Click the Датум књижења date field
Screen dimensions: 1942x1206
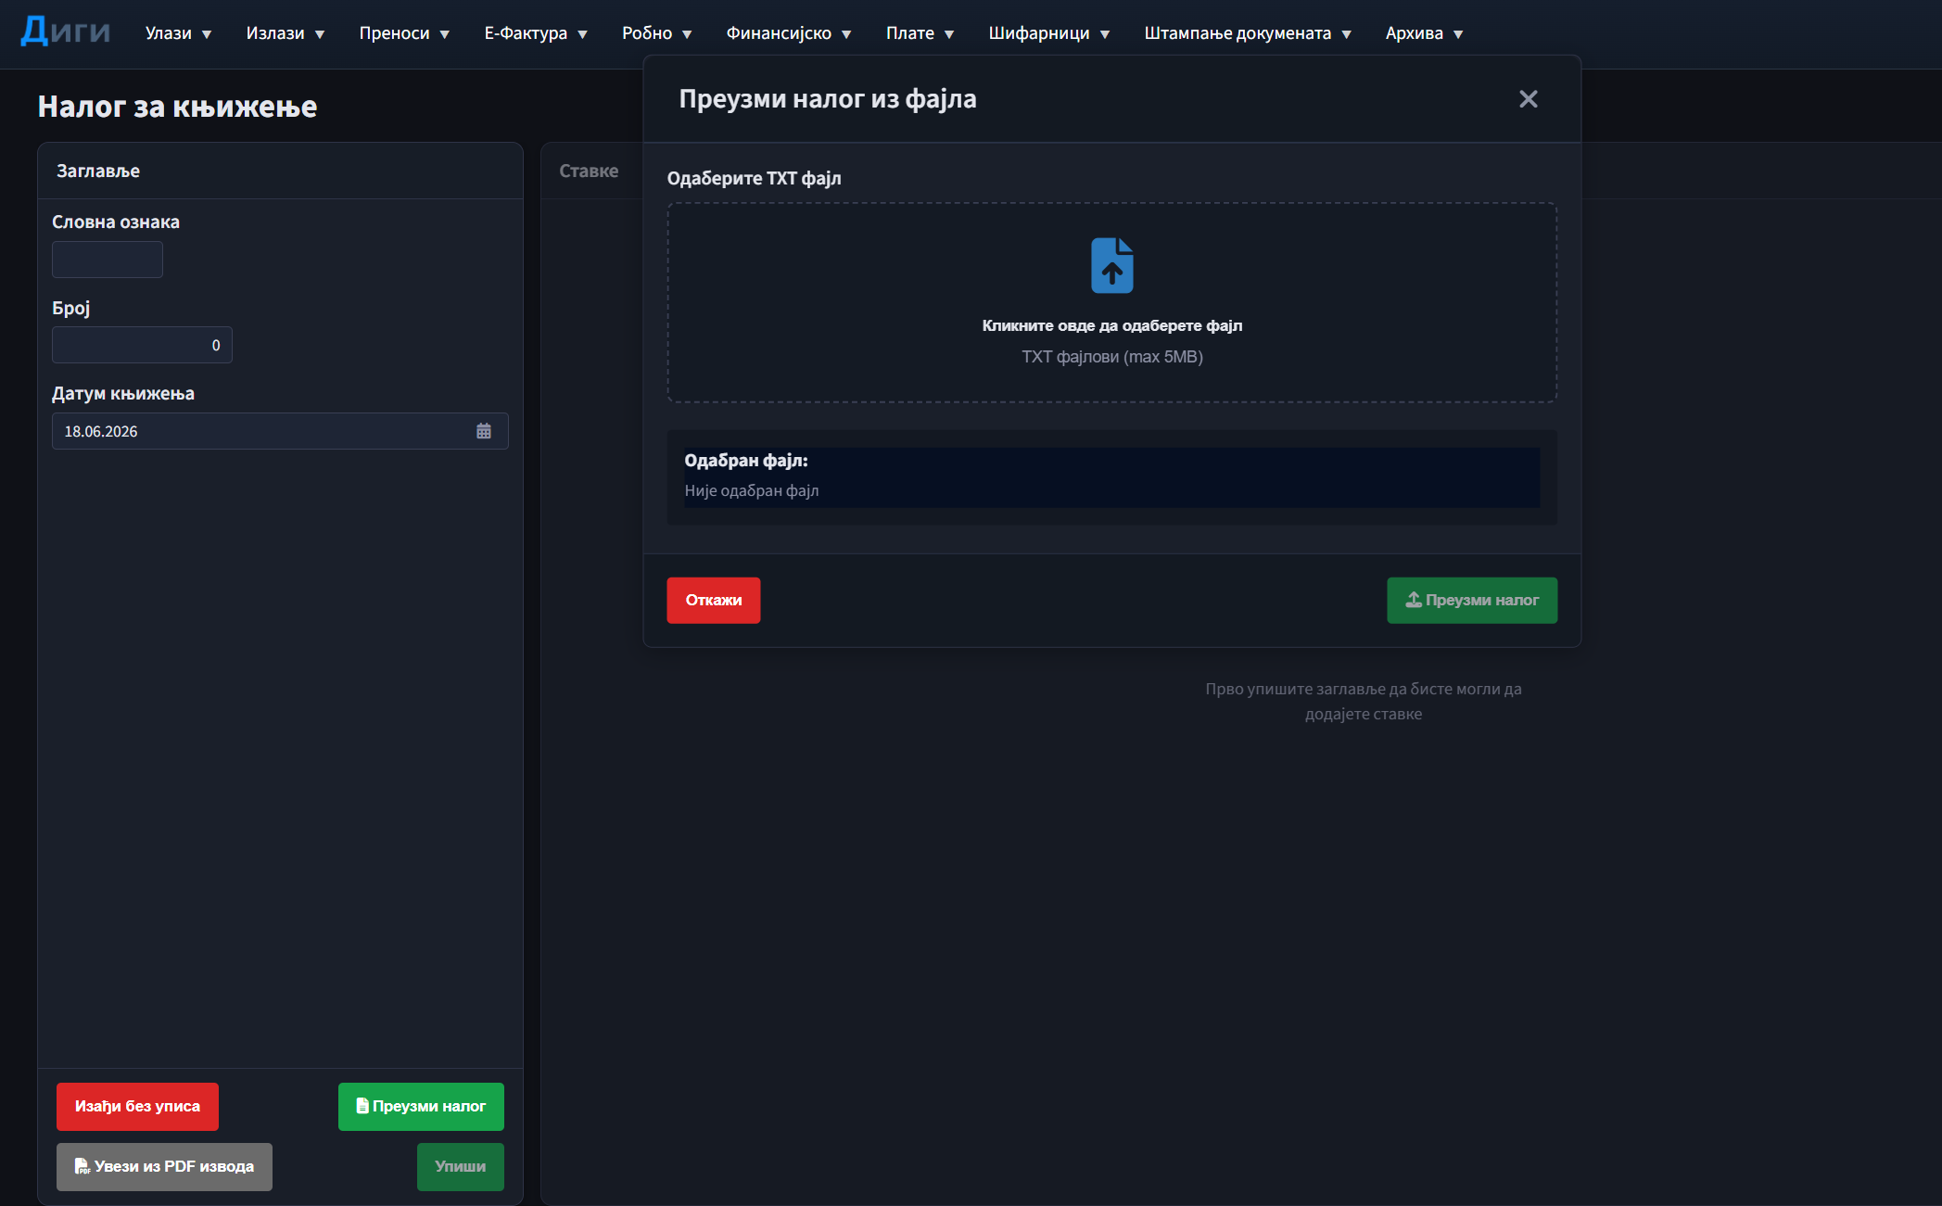click(x=280, y=431)
